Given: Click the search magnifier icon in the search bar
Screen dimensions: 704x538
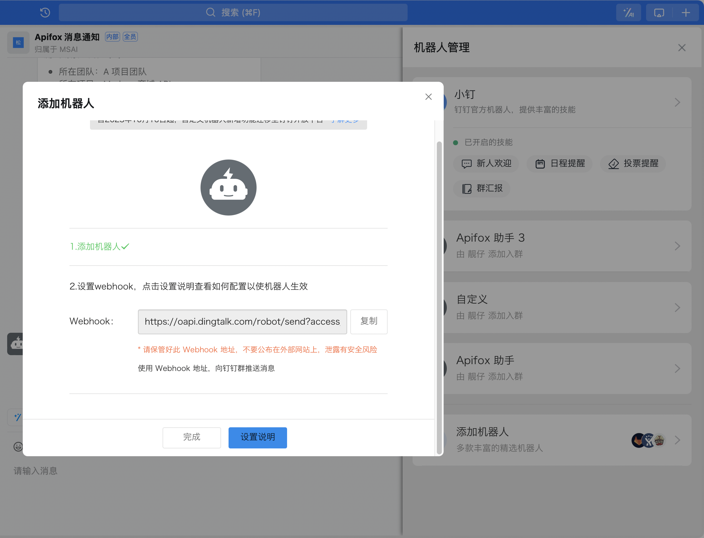Looking at the screenshot, I should pyautogui.click(x=210, y=12).
